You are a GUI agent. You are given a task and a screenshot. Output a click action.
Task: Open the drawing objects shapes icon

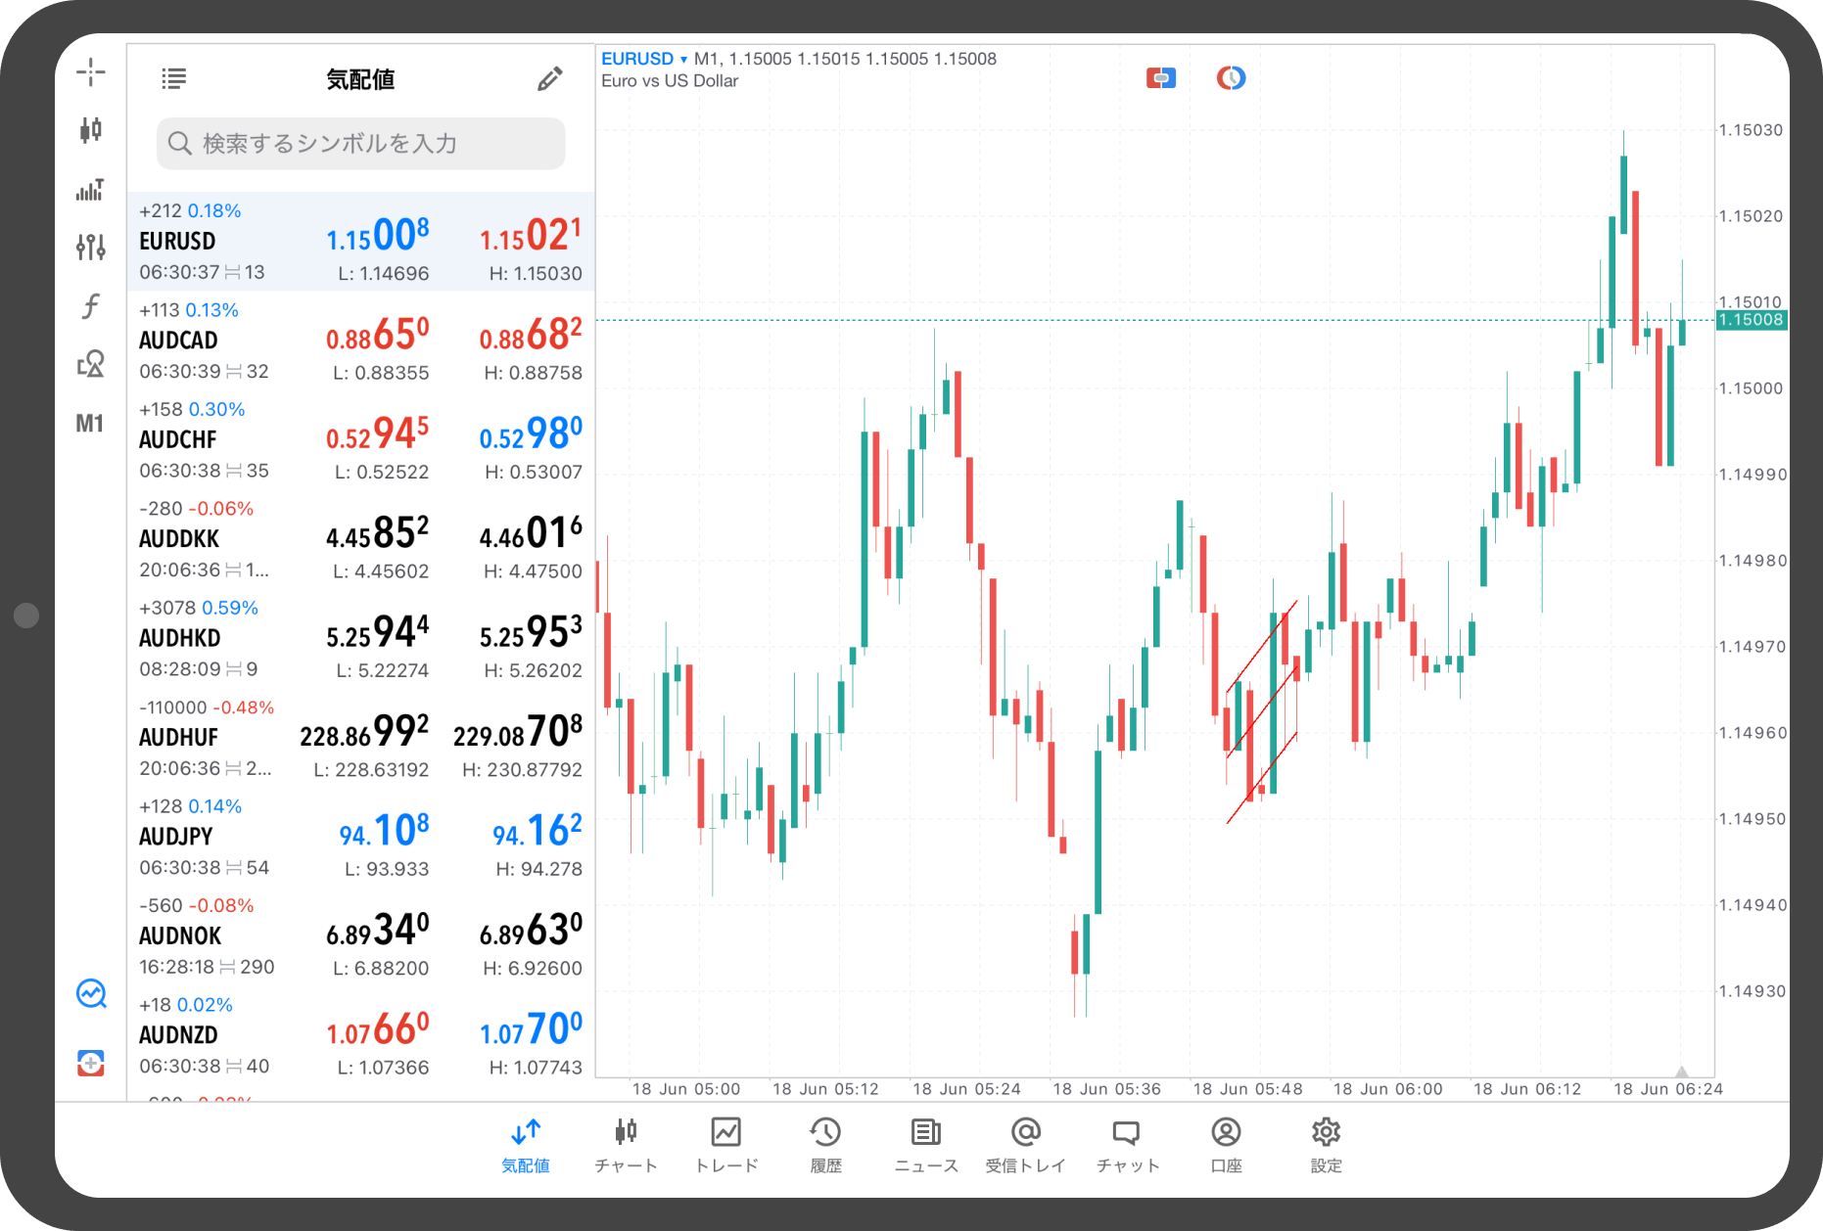(90, 364)
